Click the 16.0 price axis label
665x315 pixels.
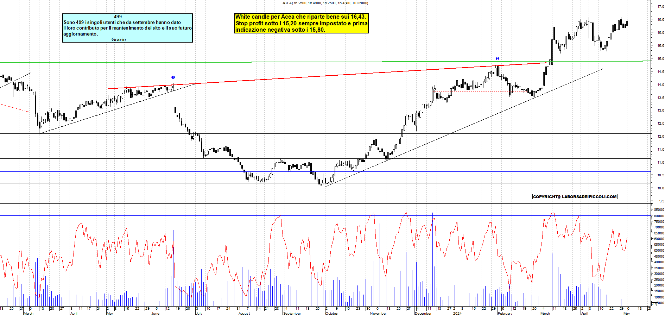tap(661, 33)
